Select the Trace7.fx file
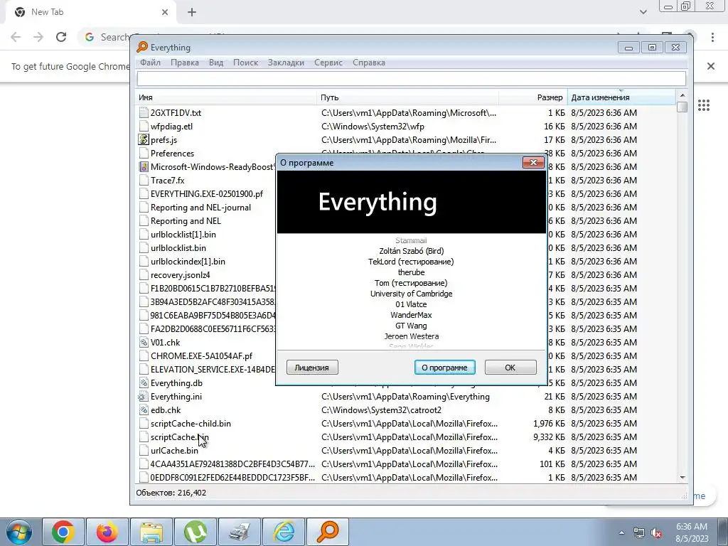The width and height of the screenshot is (728, 546). [168, 180]
